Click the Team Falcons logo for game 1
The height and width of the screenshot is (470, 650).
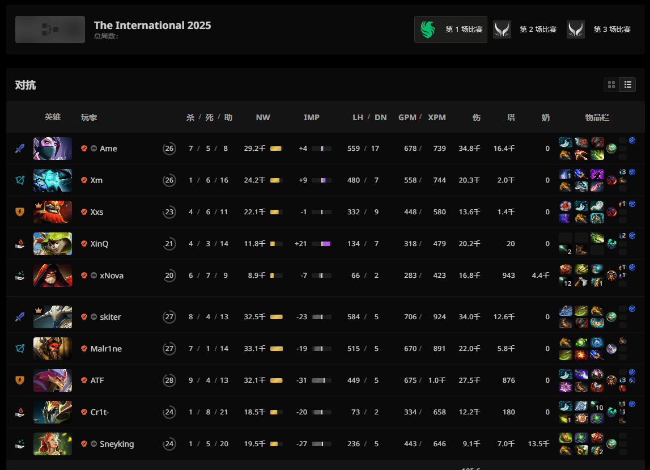coord(428,29)
